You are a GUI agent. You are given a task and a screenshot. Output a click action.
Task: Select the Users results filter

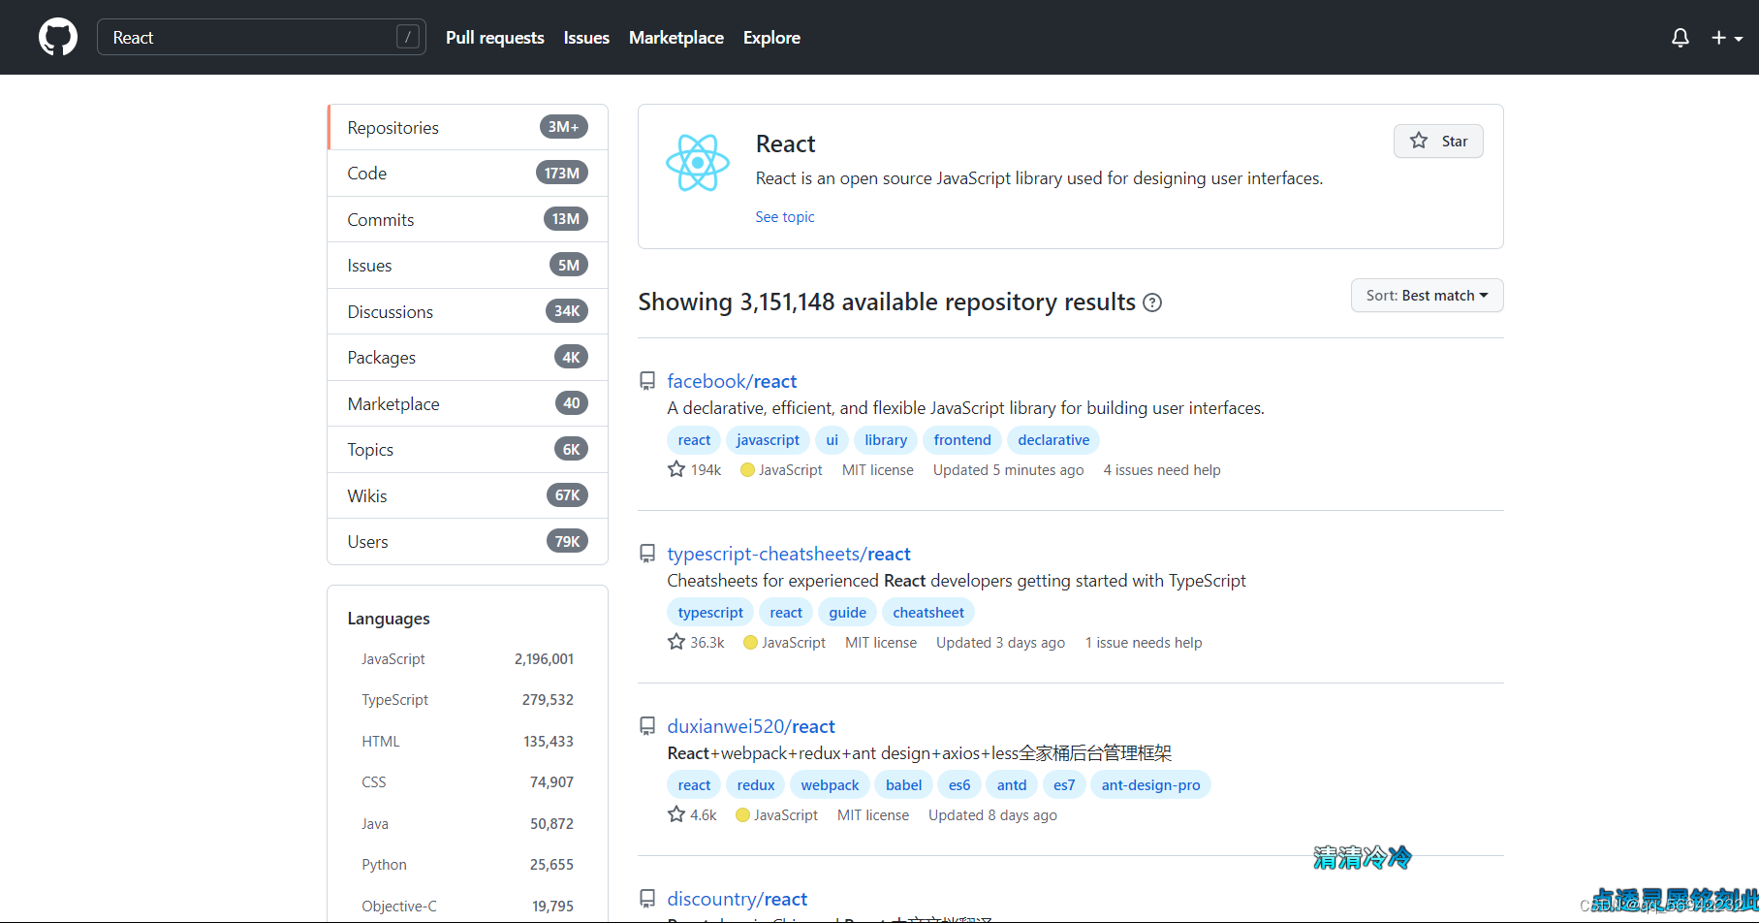(468, 542)
